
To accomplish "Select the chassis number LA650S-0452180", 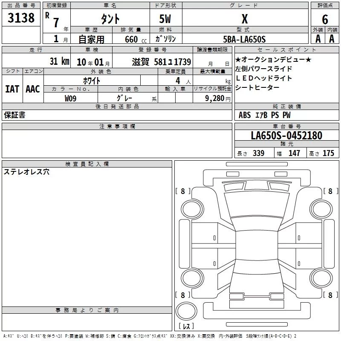I will 286,136.
